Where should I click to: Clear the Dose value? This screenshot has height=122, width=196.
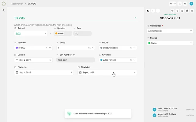[x=92, y=48]
